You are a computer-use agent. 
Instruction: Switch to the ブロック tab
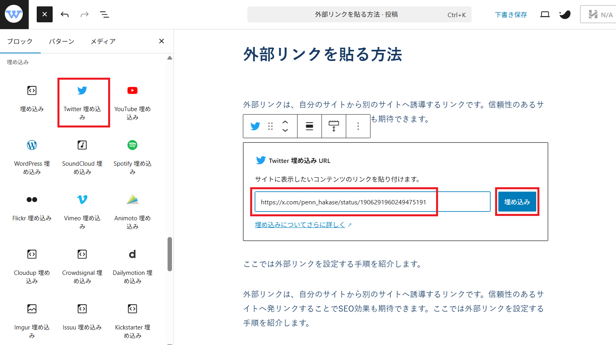coord(20,41)
